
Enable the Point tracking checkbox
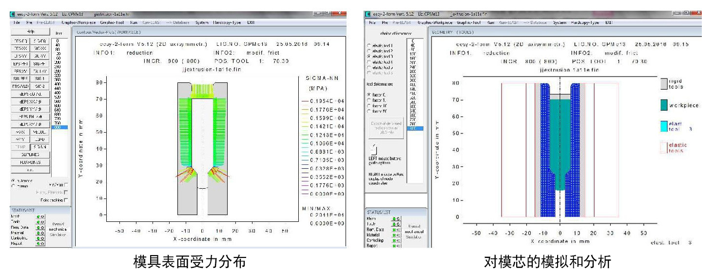click(x=66, y=200)
